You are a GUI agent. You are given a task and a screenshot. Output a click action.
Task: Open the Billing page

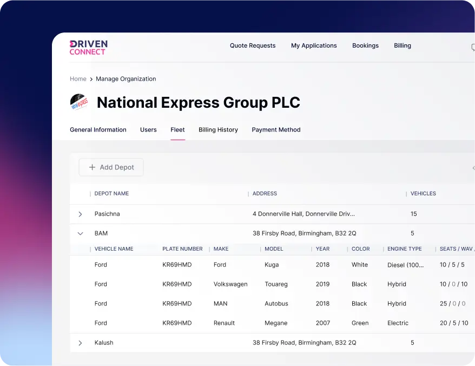[x=403, y=45]
